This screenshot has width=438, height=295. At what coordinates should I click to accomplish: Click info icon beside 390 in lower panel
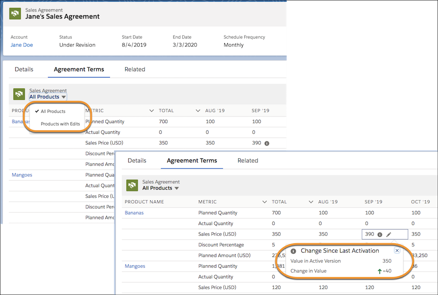(x=380, y=235)
